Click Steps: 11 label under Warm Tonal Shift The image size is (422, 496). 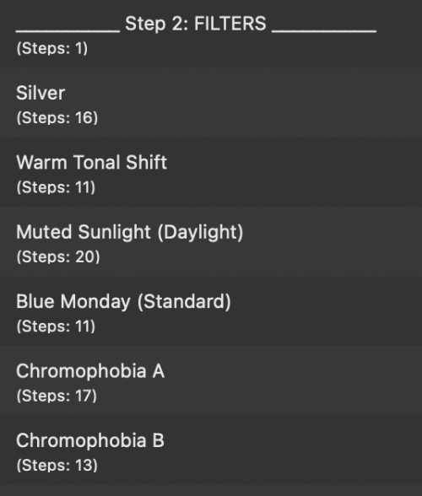(x=56, y=187)
